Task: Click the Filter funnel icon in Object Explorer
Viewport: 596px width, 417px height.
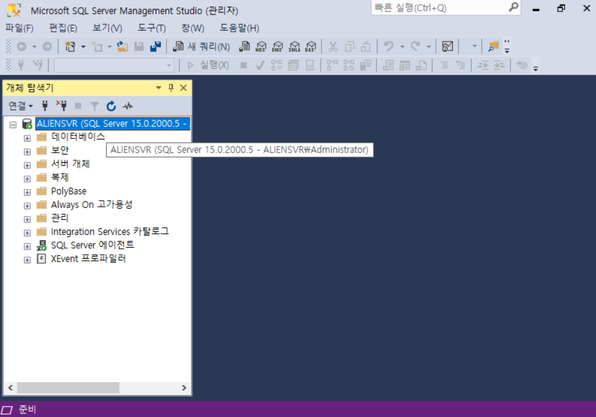Action: [95, 106]
